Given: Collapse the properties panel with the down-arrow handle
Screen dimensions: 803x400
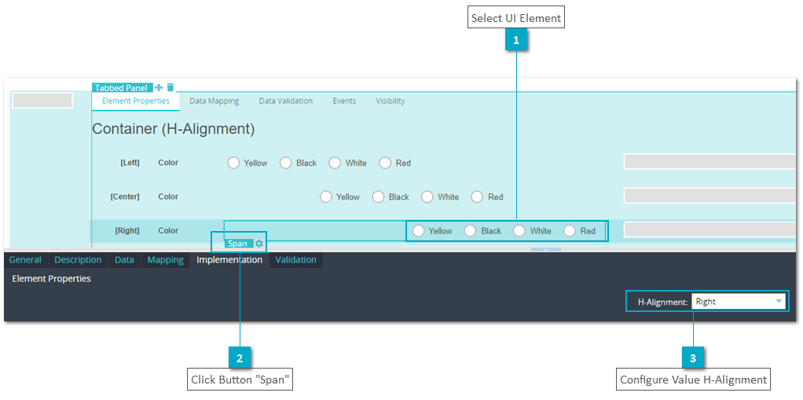Looking at the screenshot, I should [546, 250].
